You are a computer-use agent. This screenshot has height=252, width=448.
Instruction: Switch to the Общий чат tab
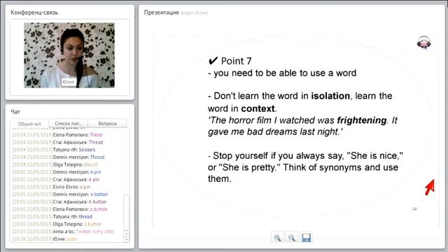click(x=29, y=123)
